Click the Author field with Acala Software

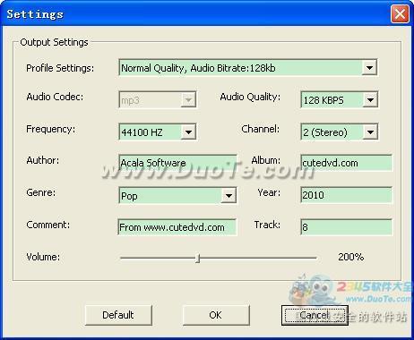(x=177, y=163)
